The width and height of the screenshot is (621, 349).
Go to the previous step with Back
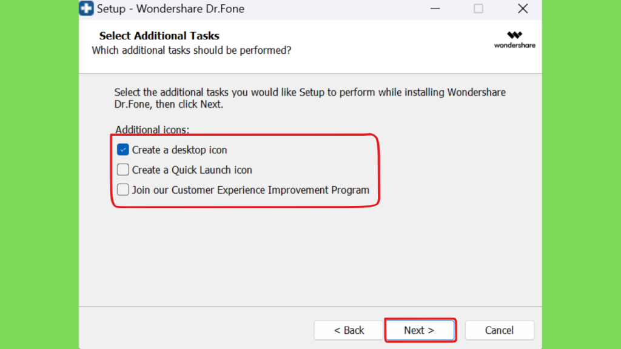coord(349,330)
